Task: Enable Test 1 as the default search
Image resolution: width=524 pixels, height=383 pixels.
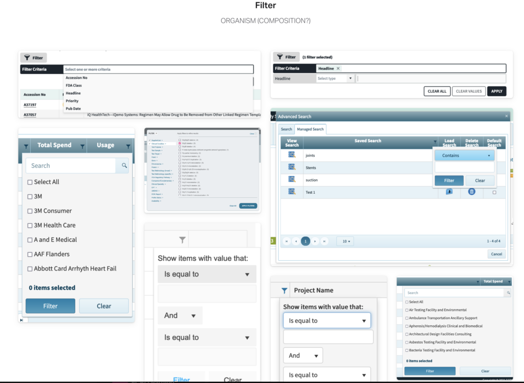Action: click(494, 192)
